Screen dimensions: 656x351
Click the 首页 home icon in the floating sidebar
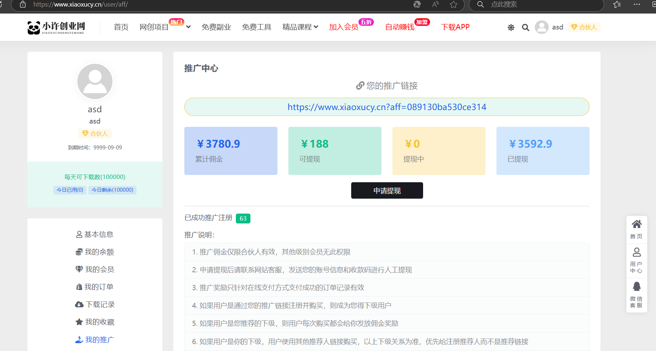click(637, 224)
